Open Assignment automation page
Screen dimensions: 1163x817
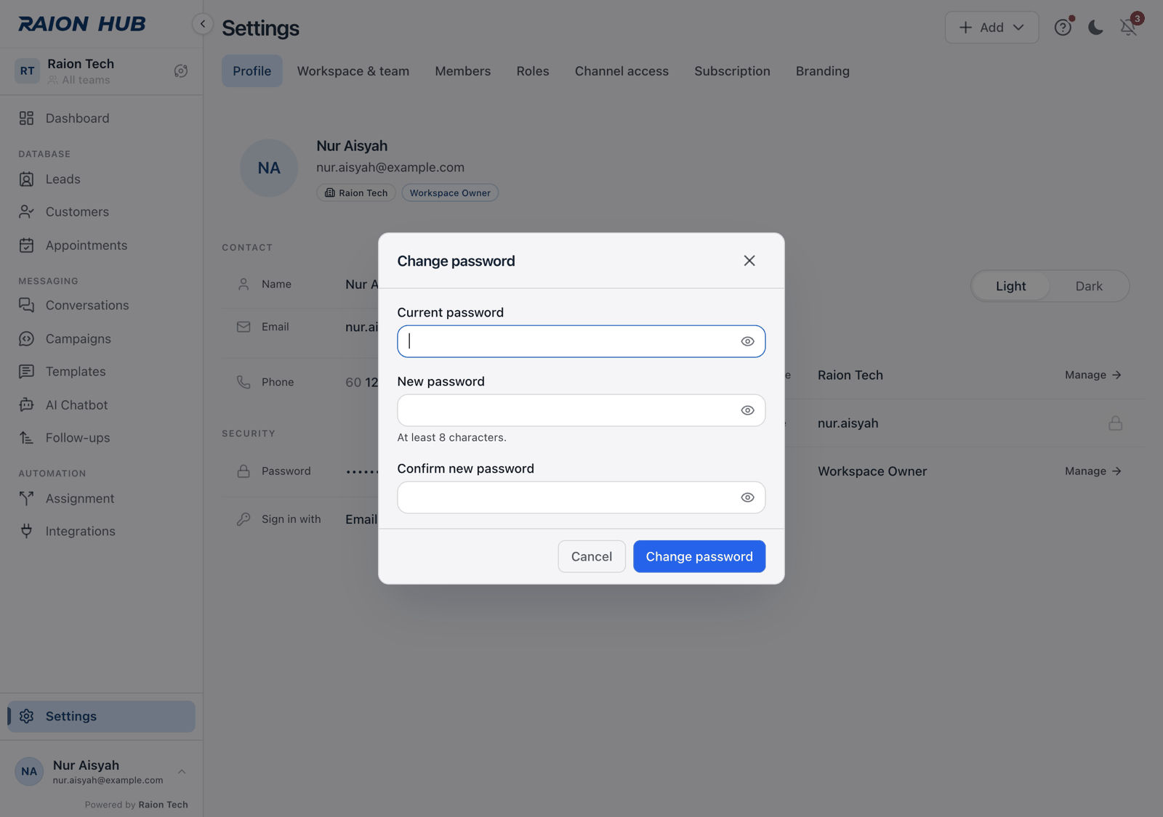[x=101, y=499]
